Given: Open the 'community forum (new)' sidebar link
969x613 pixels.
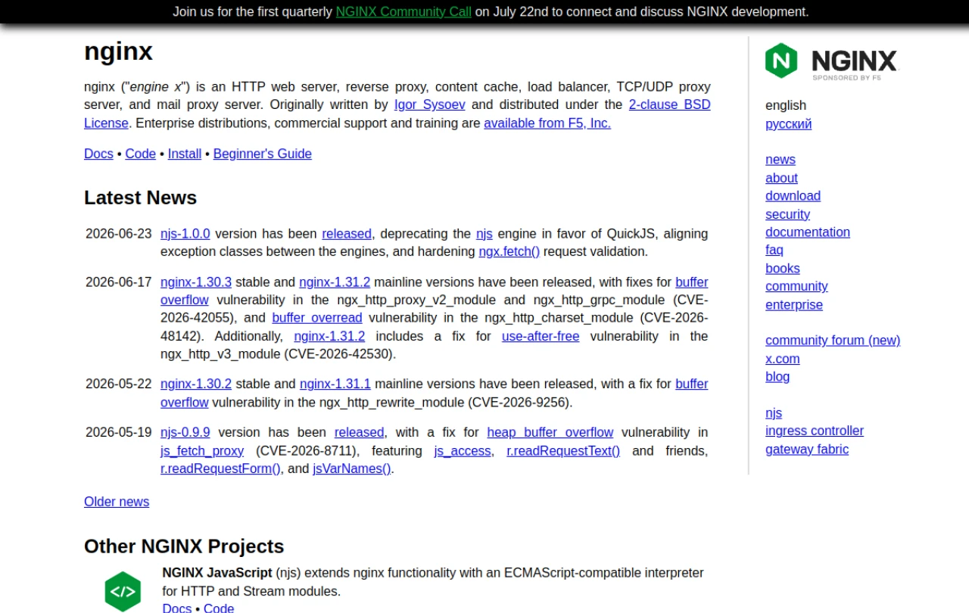Looking at the screenshot, I should click(x=833, y=340).
